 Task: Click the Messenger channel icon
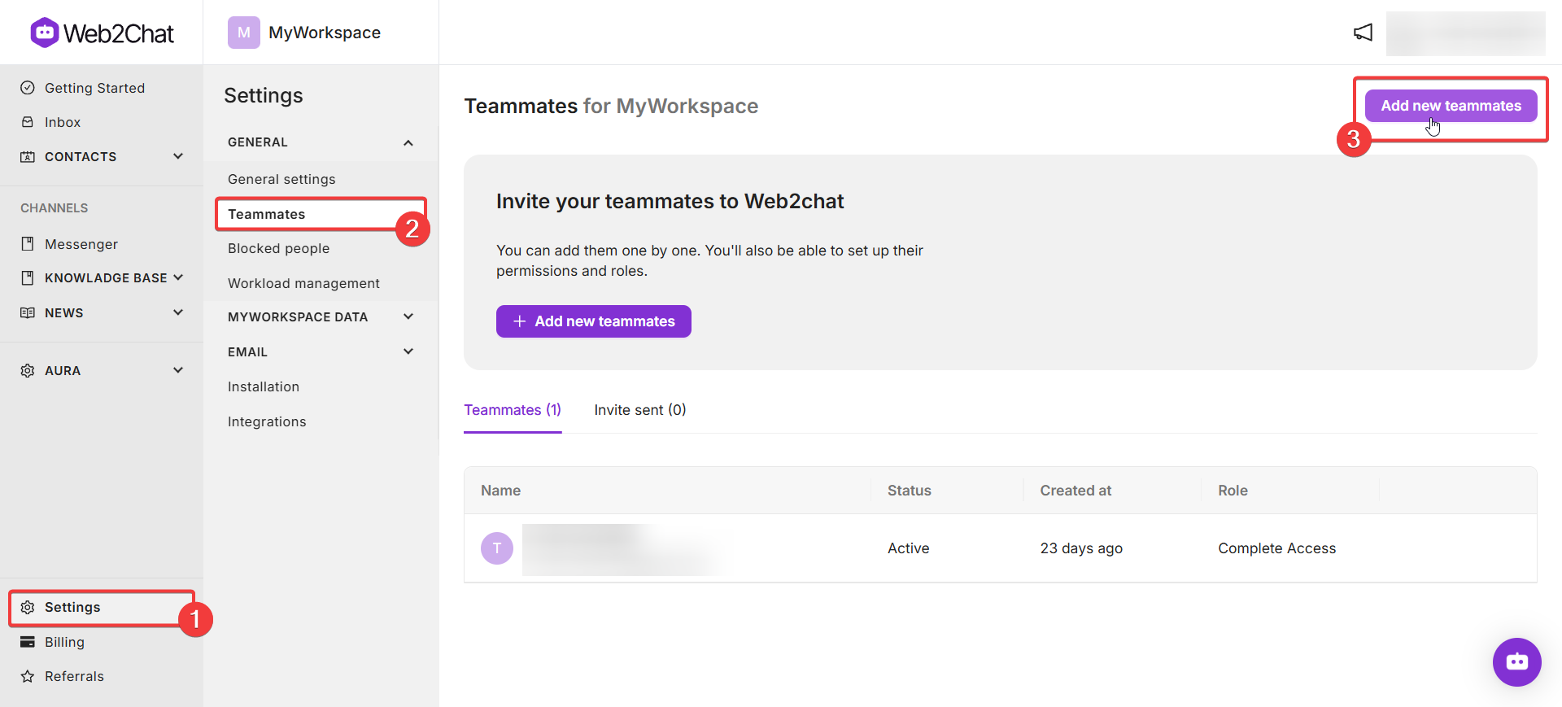28,244
